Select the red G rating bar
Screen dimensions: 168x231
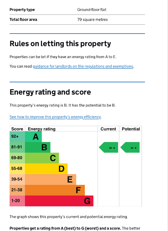pyautogui.click(x=59, y=201)
